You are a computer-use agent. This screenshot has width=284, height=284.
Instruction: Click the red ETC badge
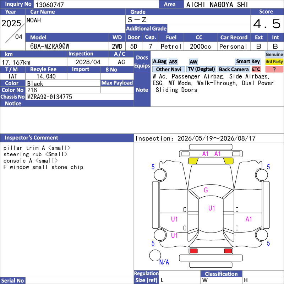(x=256, y=69)
